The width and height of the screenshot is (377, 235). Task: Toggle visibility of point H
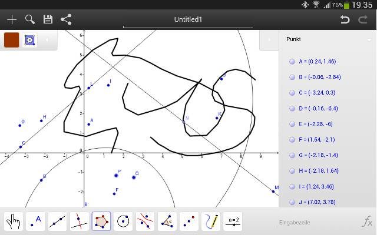click(292, 171)
